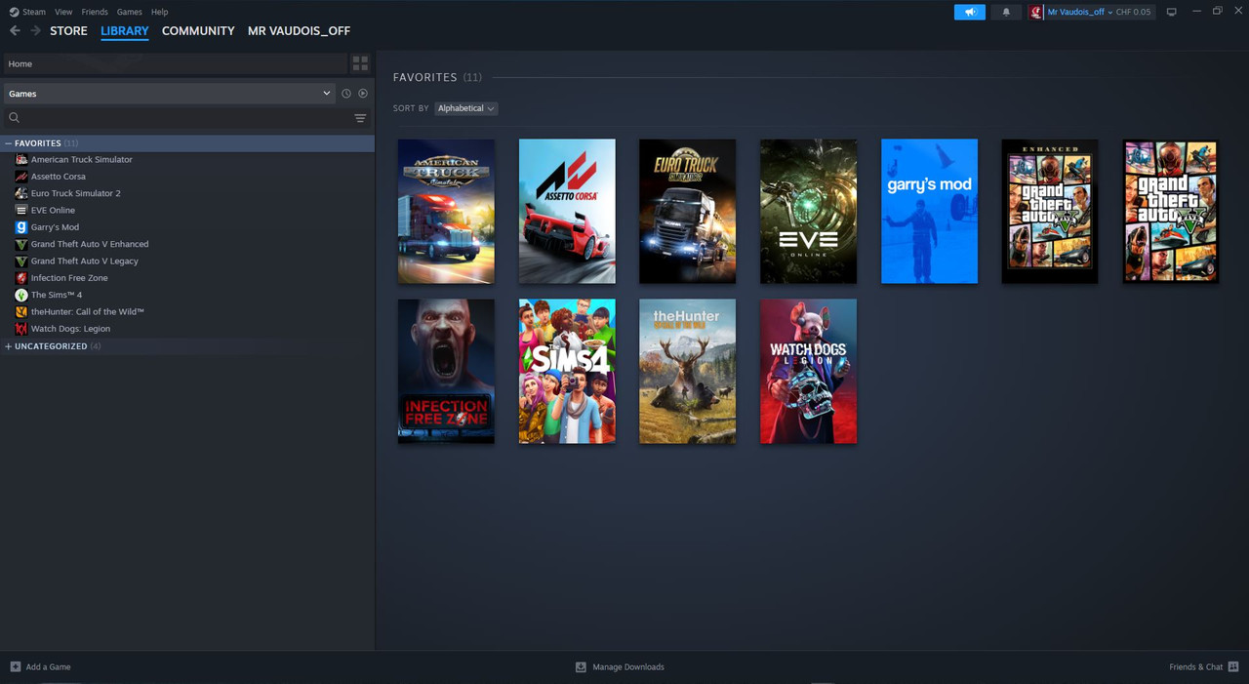Click the Manage Downloads icon
Image resolution: width=1249 pixels, height=684 pixels.
coord(581,666)
